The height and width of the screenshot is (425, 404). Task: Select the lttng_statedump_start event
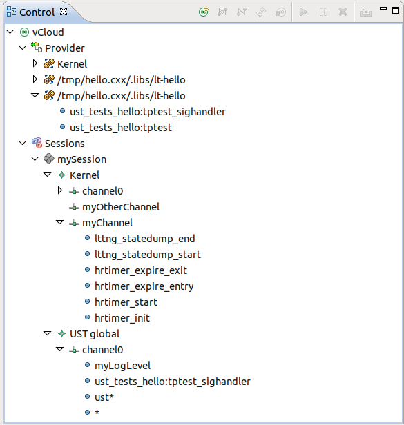point(148,255)
